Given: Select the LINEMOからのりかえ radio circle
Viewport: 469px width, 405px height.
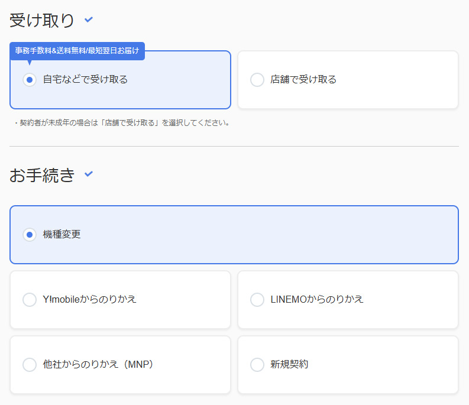Looking at the screenshot, I should 257,300.
